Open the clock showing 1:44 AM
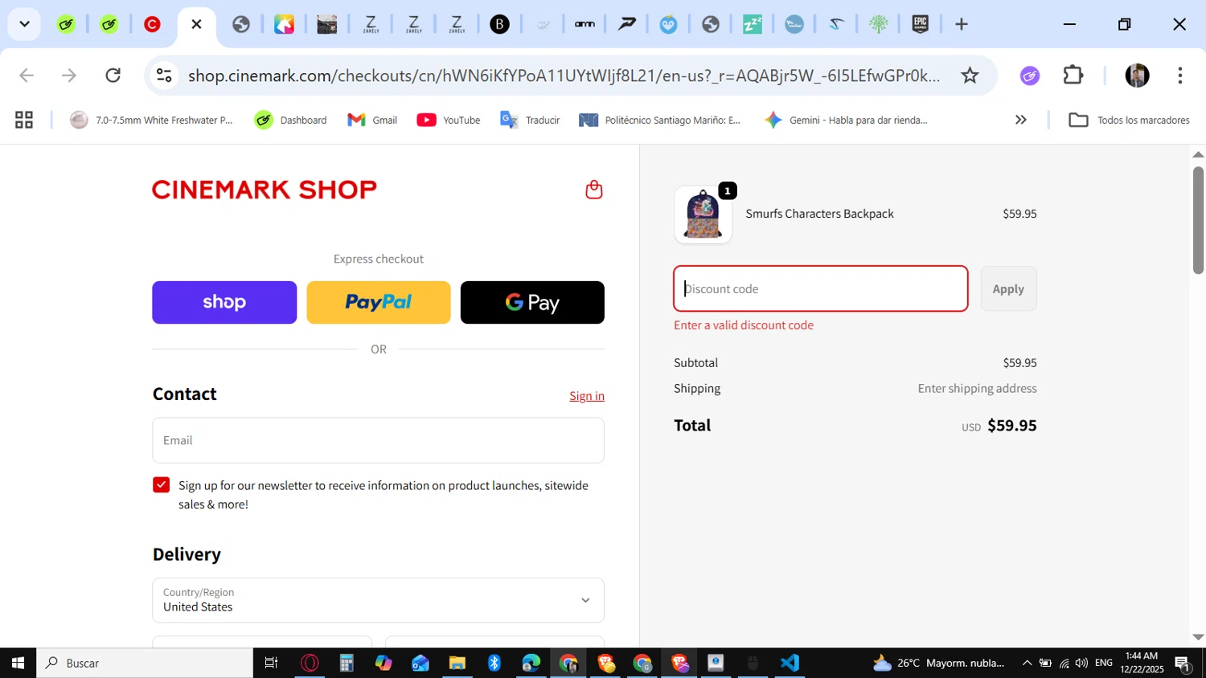The height and width of the screenshot is (678, 1206). pyautogui.click(x=1142, y=663)
